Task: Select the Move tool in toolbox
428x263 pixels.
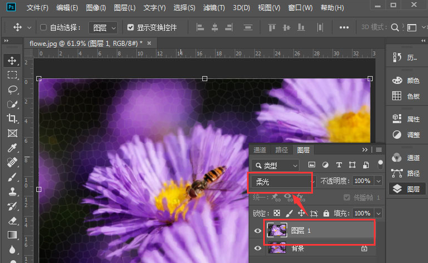Action: click(12, 60)
